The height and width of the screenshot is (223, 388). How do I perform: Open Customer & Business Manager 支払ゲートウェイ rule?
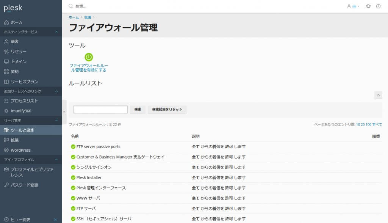(120, 157)
